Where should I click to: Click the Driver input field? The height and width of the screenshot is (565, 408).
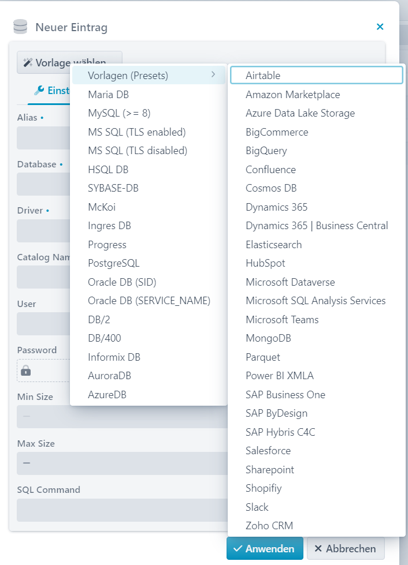click(x=43, y=231)
